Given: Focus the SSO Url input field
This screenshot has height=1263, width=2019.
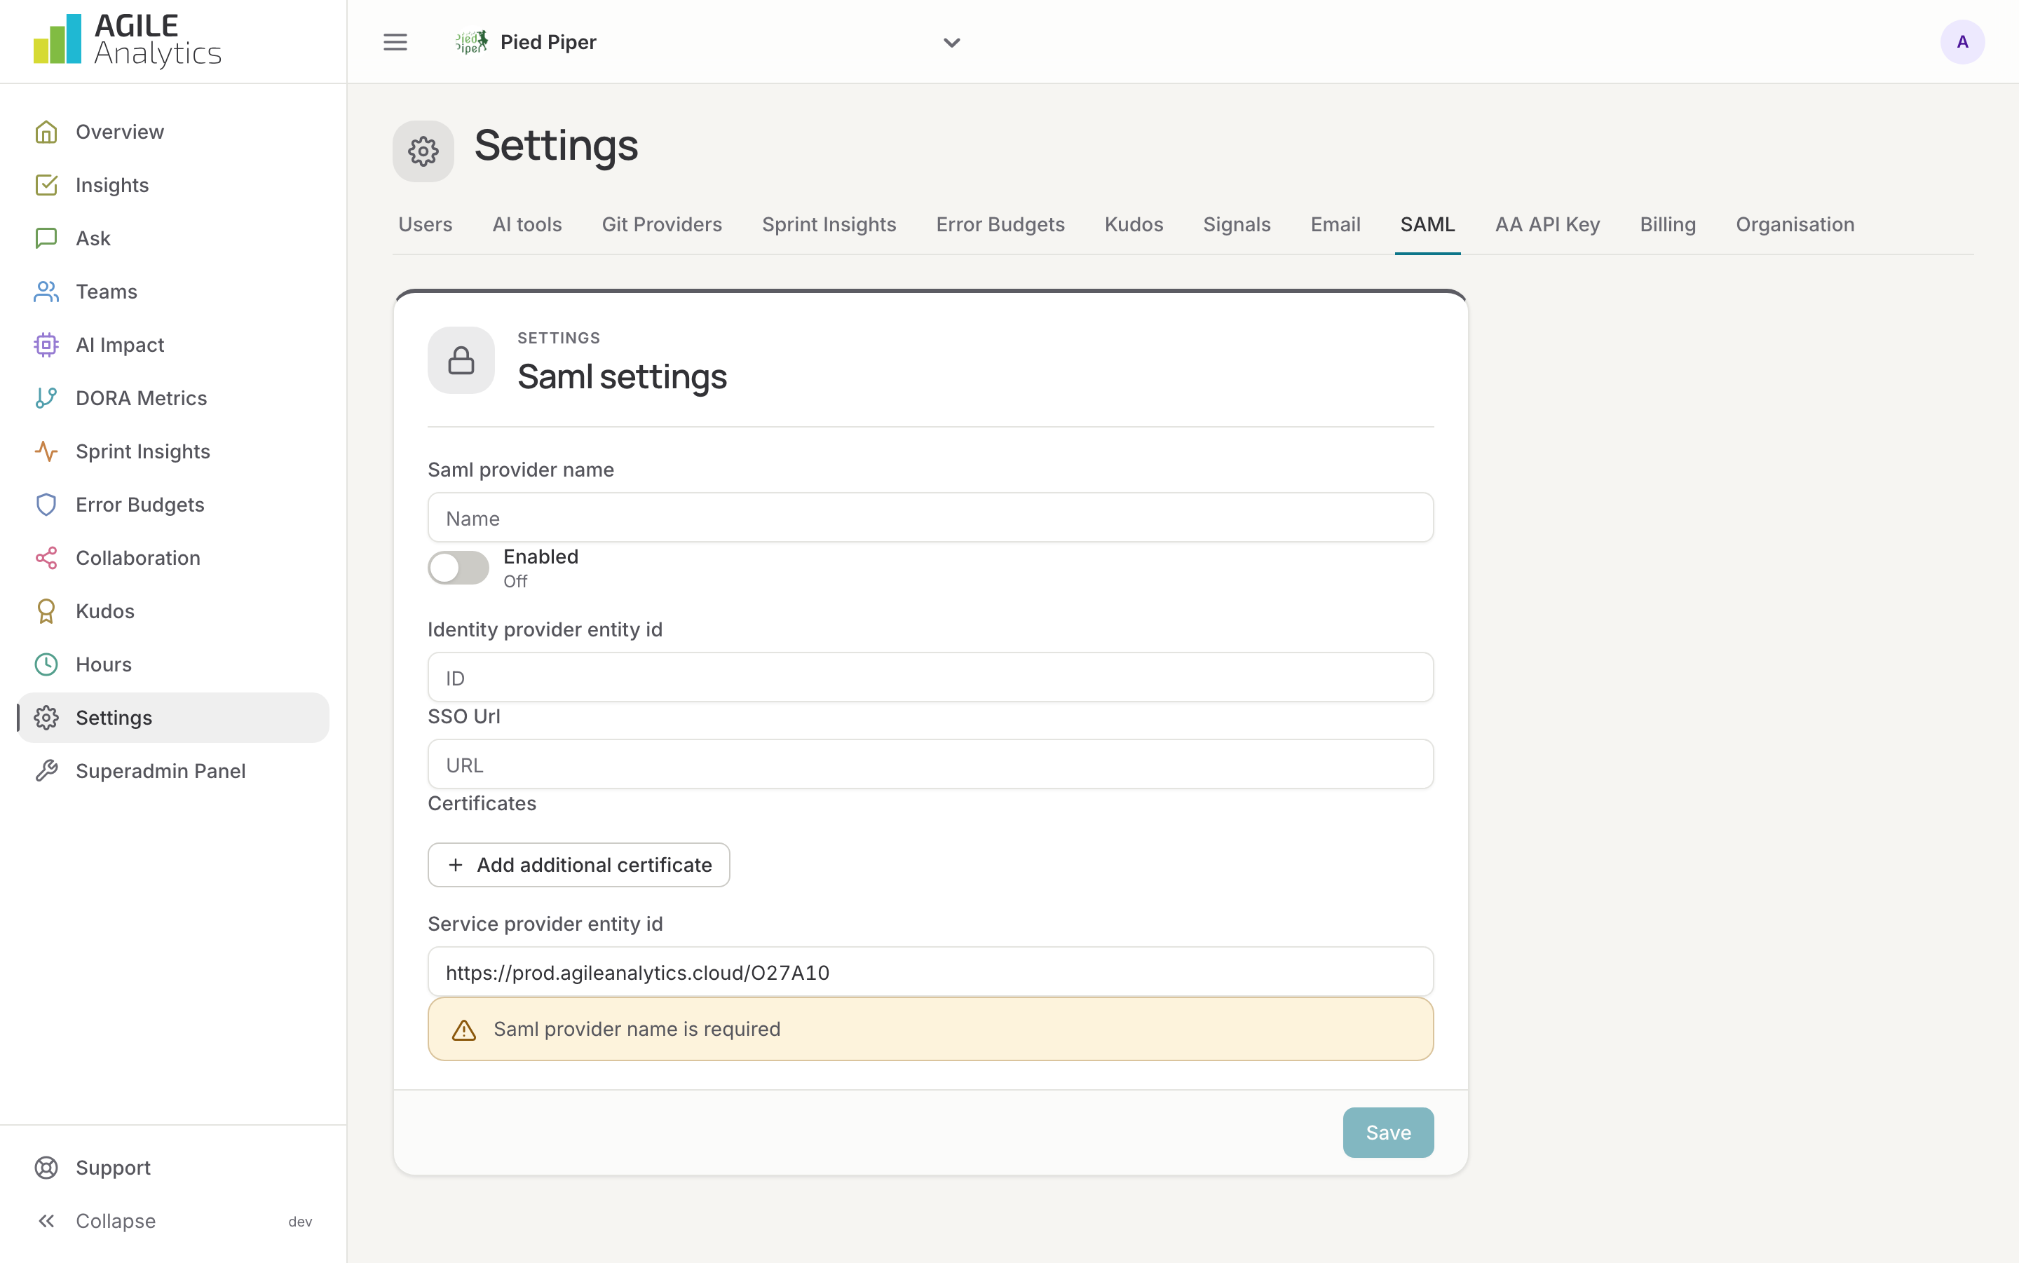Looking at the screenshot, I should pos(930,764).
